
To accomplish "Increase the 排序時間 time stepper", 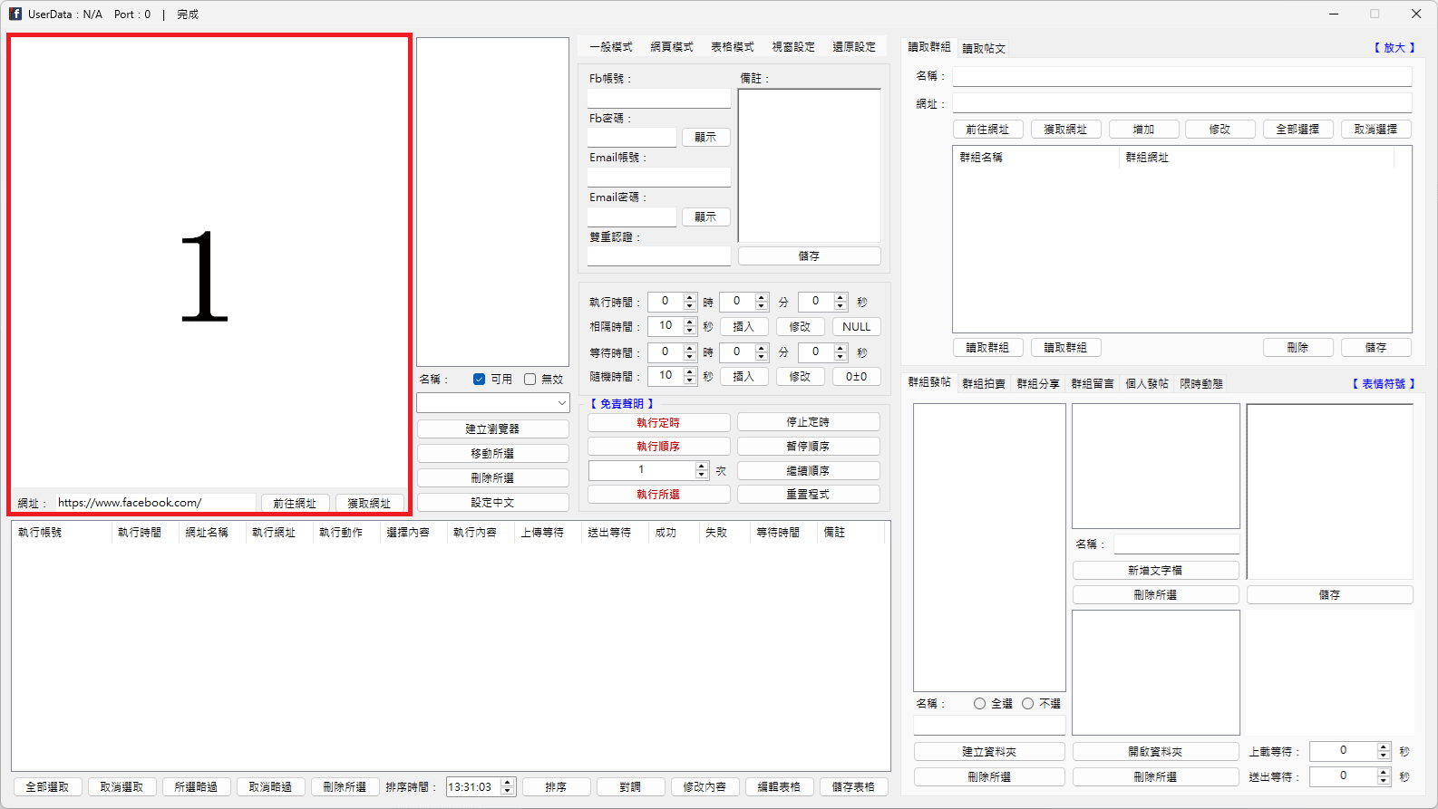I will coord(508,783).
